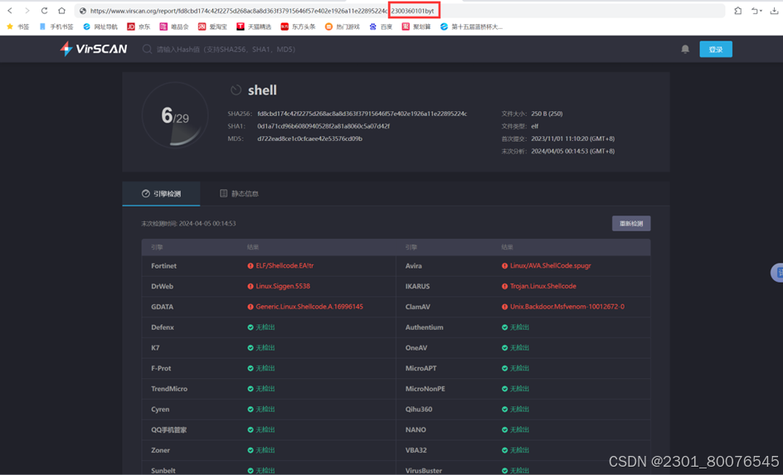
Task: Click the red alert icon in DrWeb row
Action: coord(250,286)
